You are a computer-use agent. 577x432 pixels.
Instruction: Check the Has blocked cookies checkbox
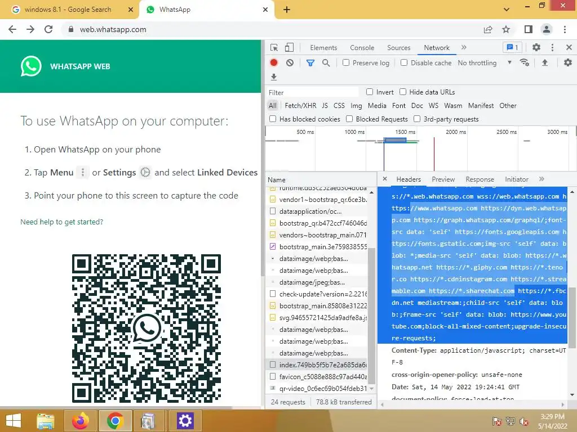tap(273, 119)
